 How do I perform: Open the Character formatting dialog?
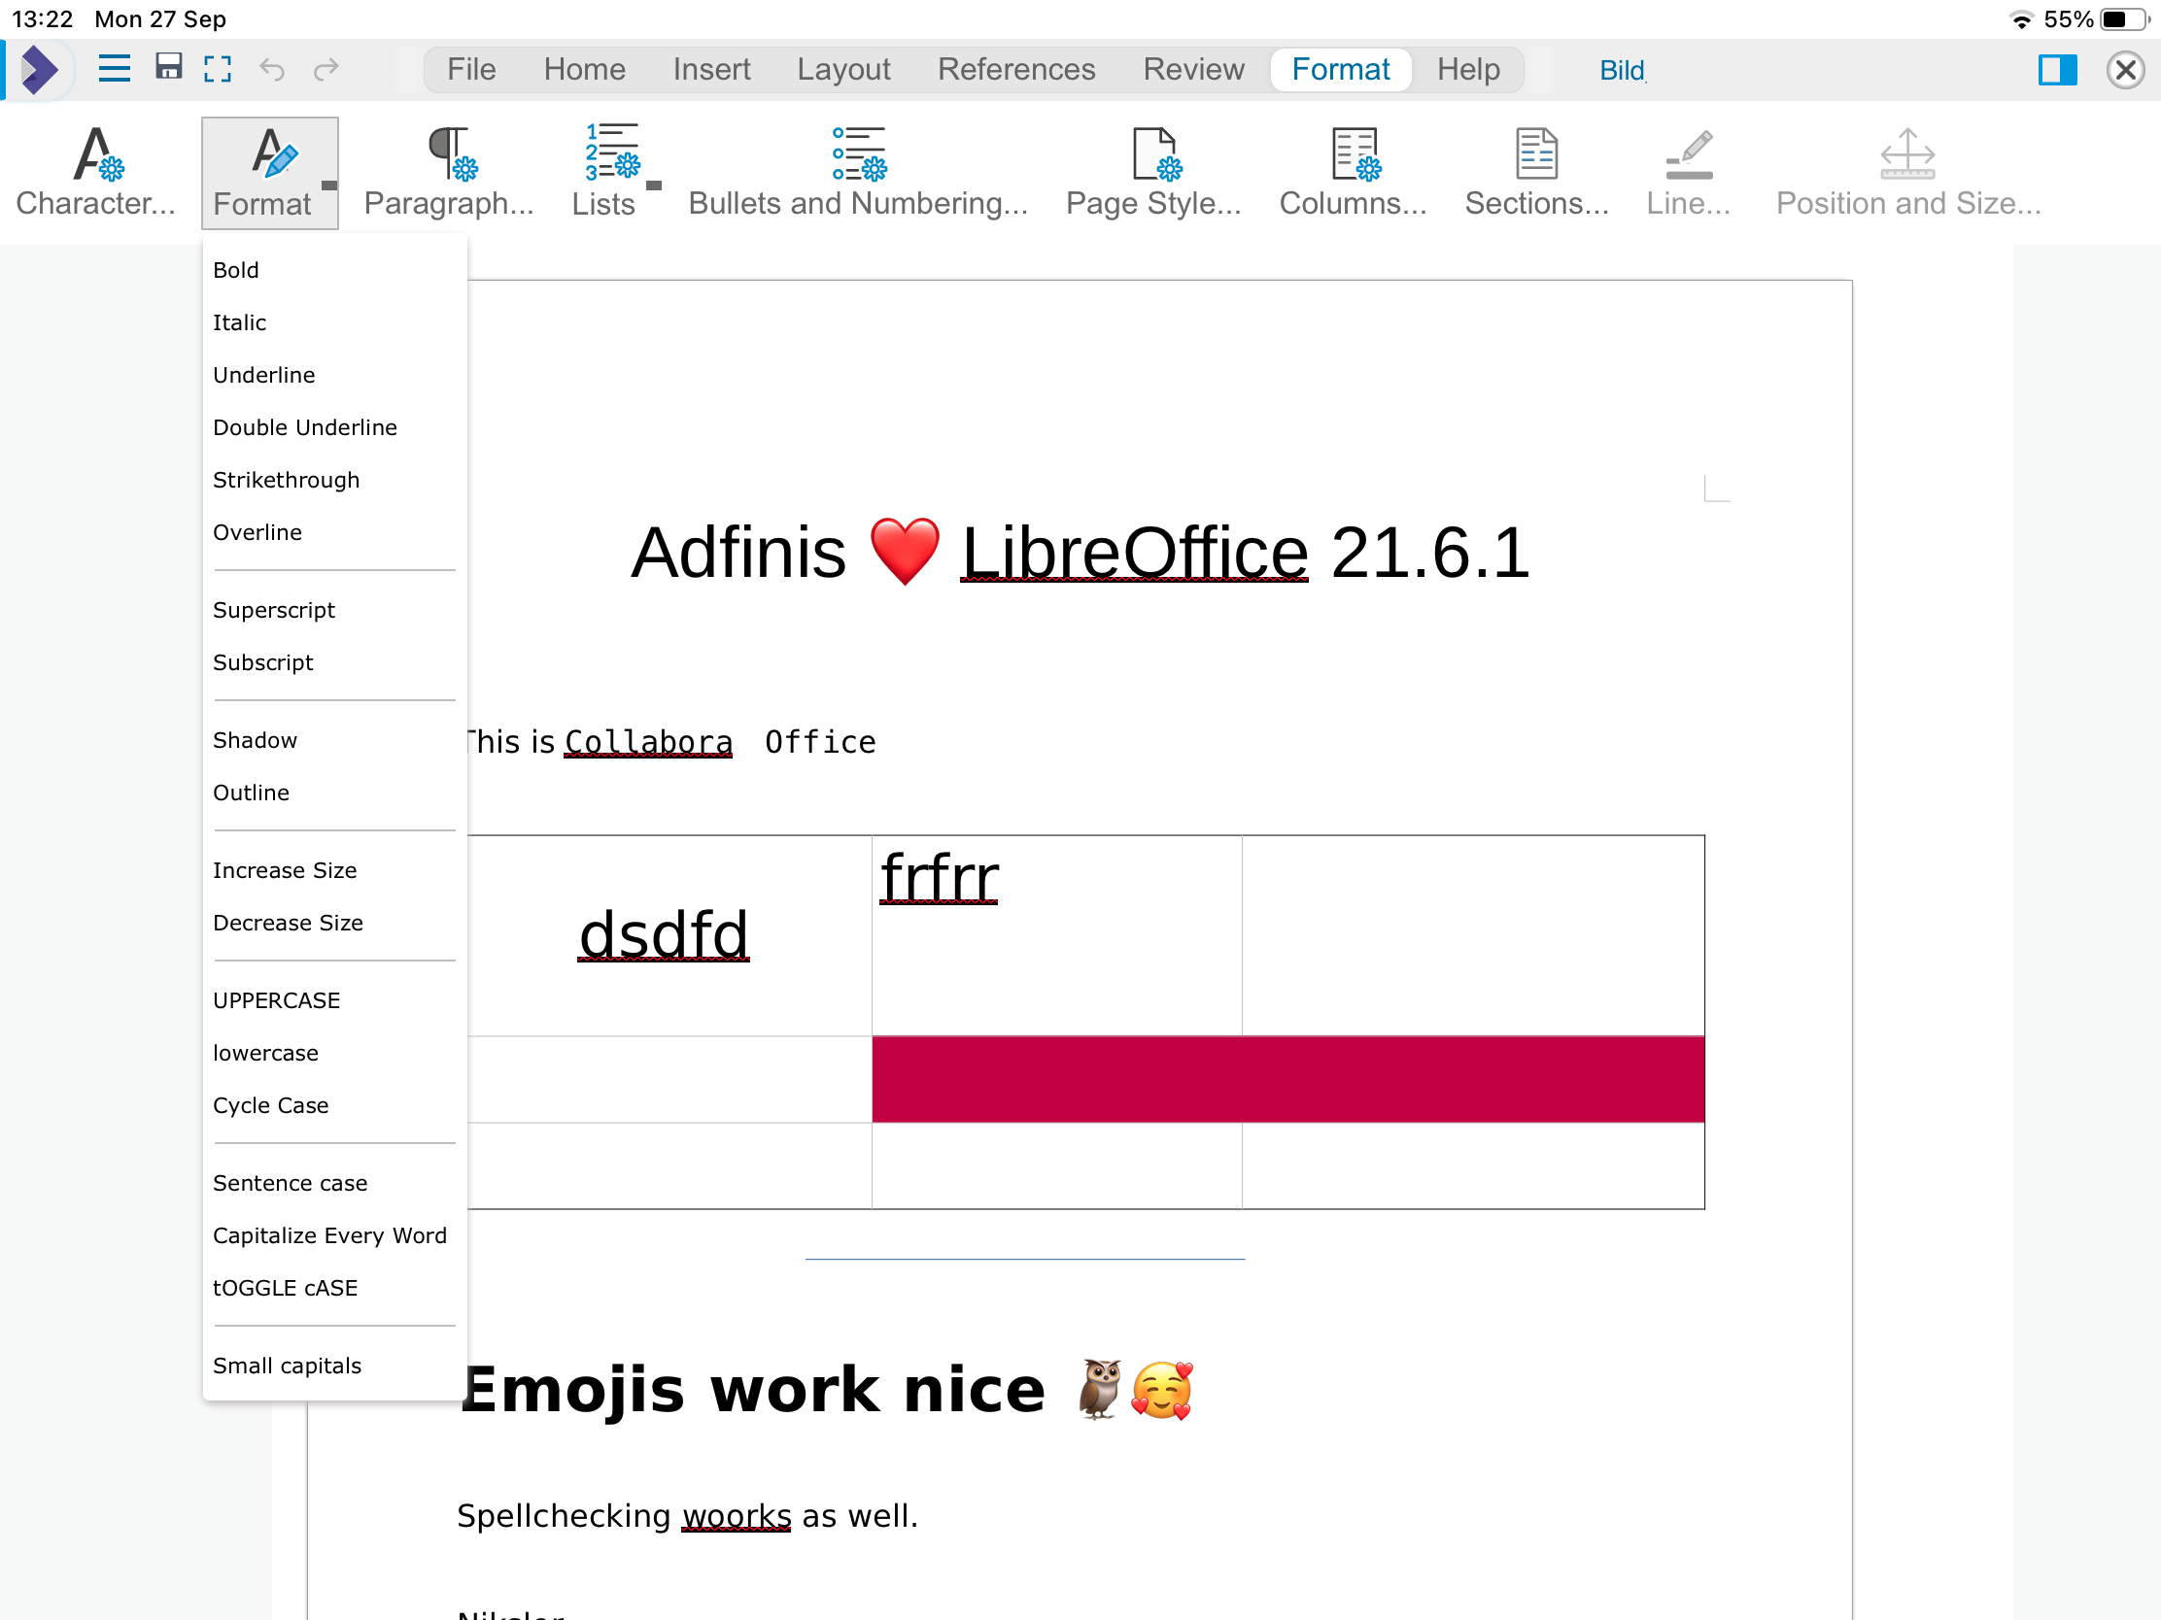tap(96, 172)
